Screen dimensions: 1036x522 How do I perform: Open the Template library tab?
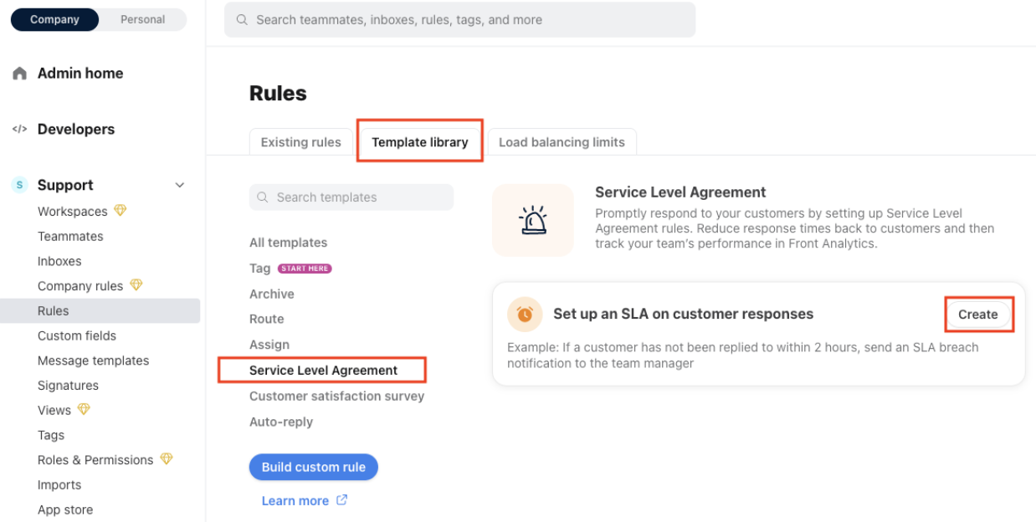pos(420,141)
